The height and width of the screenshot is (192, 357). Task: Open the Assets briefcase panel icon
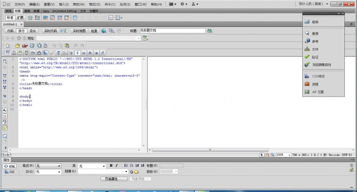[x=307, y=84]
